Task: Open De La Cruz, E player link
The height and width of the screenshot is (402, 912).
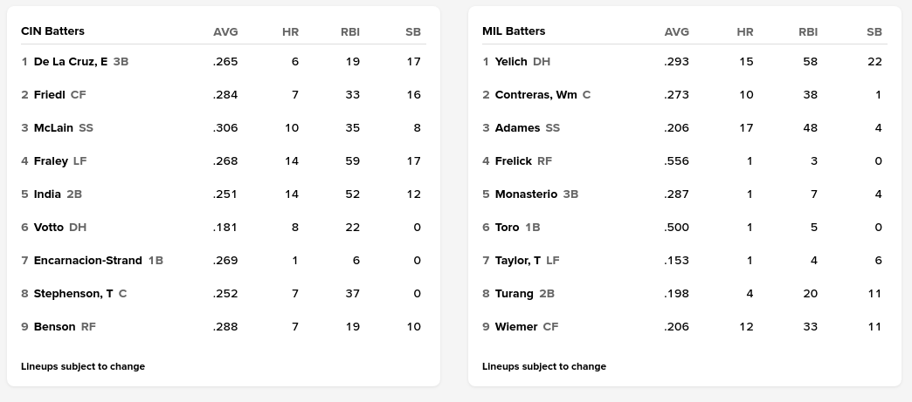Action: pyautogui.click(x=70, y=62)
